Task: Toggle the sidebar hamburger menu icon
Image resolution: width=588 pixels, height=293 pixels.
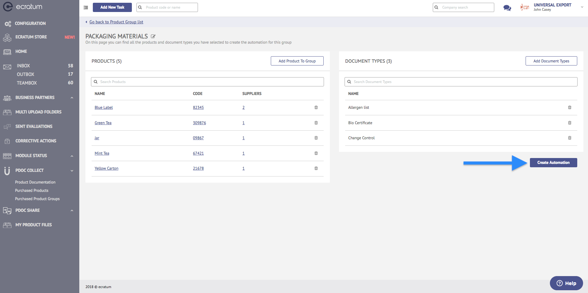Action: pyautogui.click(x=86, y=7)
